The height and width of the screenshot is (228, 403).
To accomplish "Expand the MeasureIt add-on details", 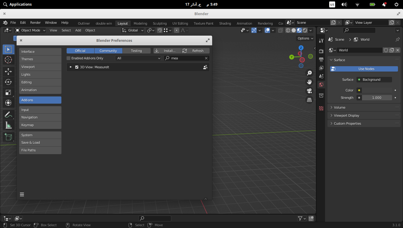I will 71,67.
